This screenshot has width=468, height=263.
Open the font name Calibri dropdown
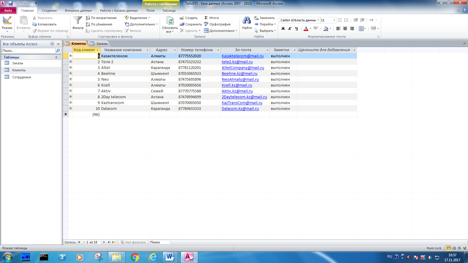point(318,20)
